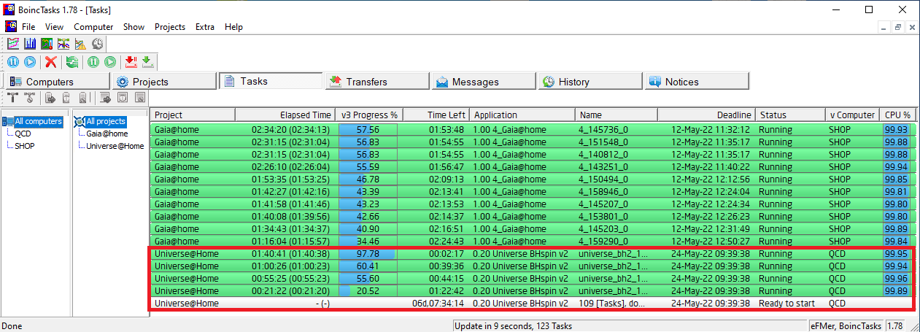Open the View menu

pos(54,26)
